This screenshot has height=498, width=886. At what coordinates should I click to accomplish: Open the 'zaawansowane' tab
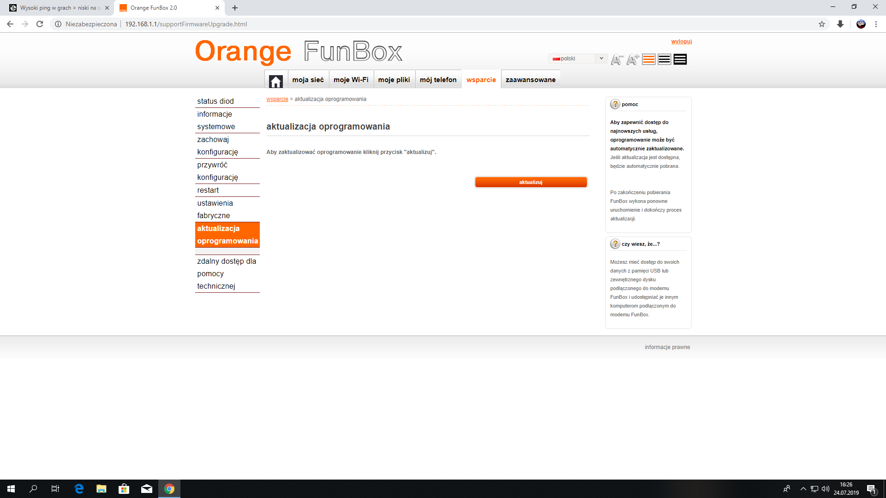531,80
